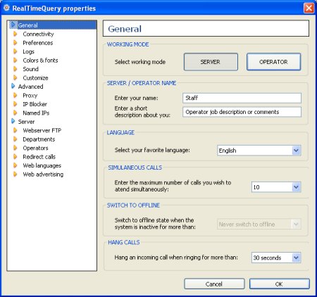The width and height of the screenshot is (317, 297).
Task: Click the orange arrow icon beside Departments
Action: coord(15,139)
